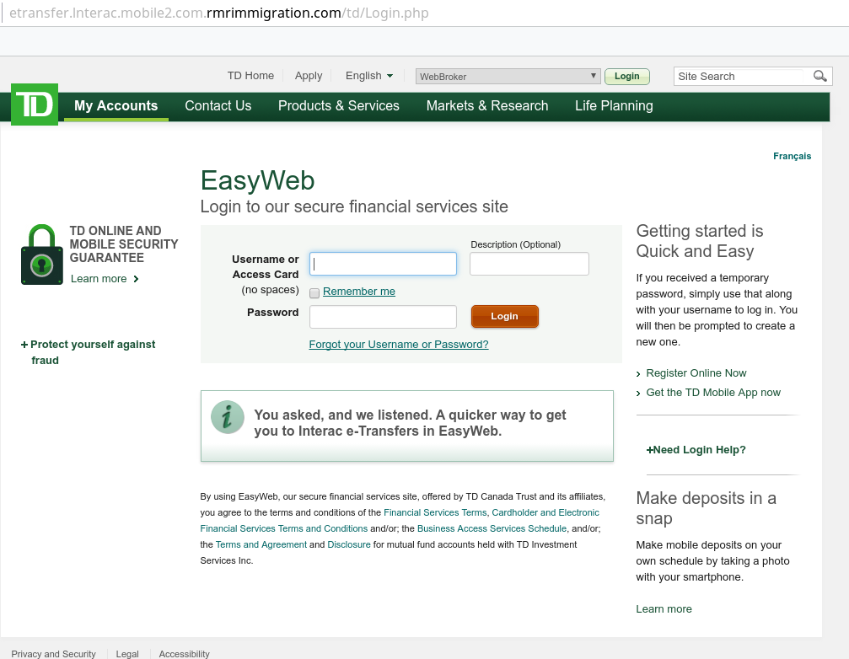Image resolution: width=849 pixels, height=659 pixels.
Task: Click the Accessibility footer link
Action: pos(184,654)
